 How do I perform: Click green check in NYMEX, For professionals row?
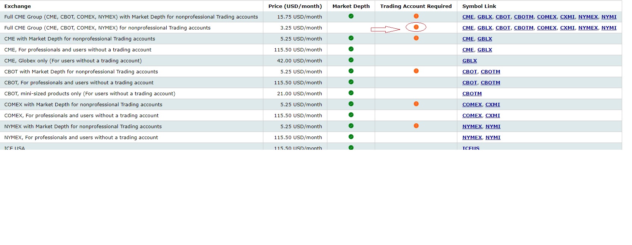(x=351, y=137)
